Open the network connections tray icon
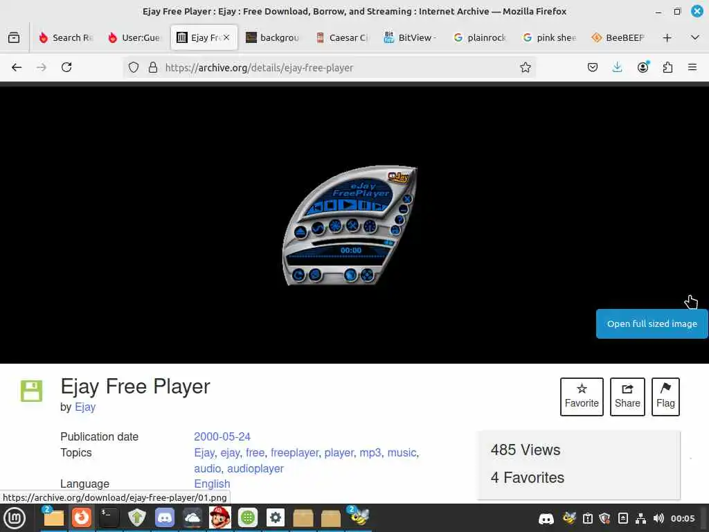The height and width of the screenshot is (532, 709). [x=640, y=518]
